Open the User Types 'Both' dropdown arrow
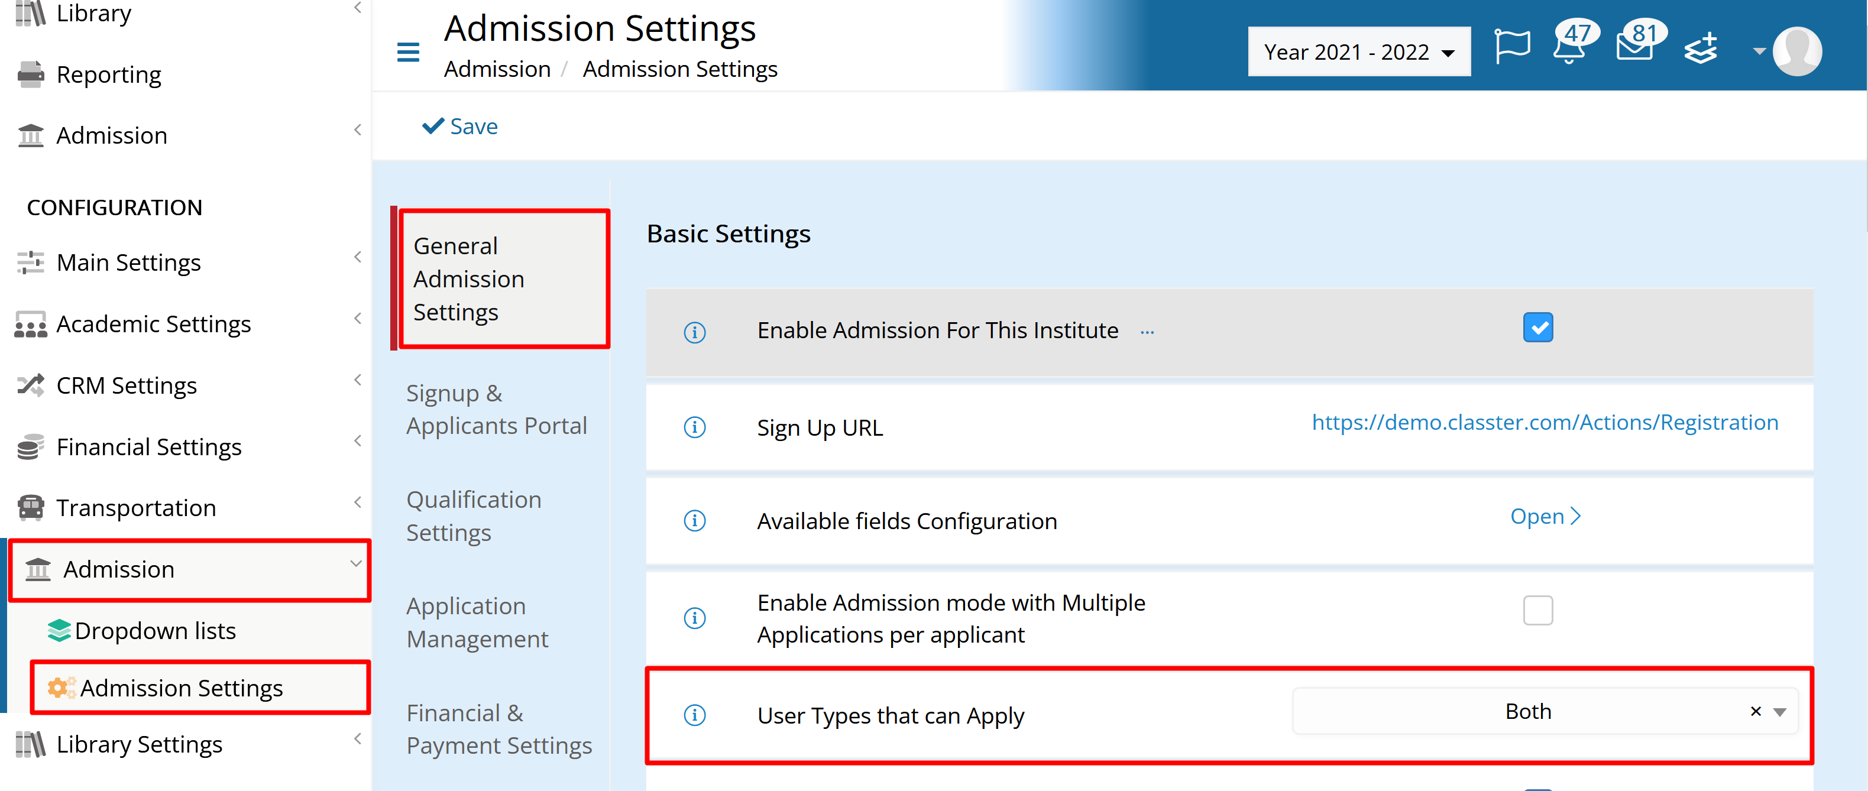Screen dimensions: 1868x791 (x=1779, y=712)
